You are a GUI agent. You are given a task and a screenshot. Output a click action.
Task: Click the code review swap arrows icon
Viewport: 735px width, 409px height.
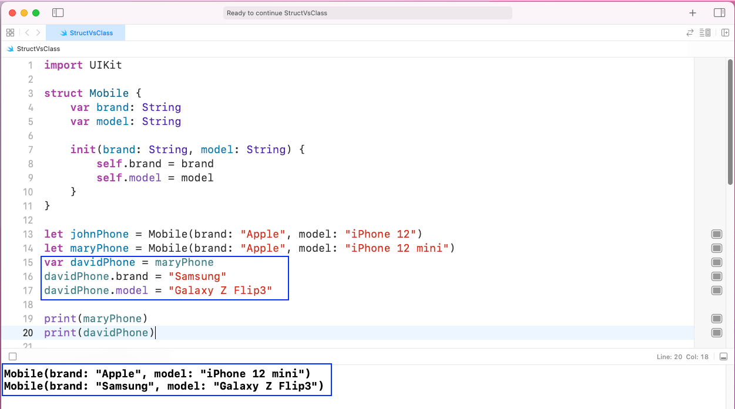(x=690, y=33)
